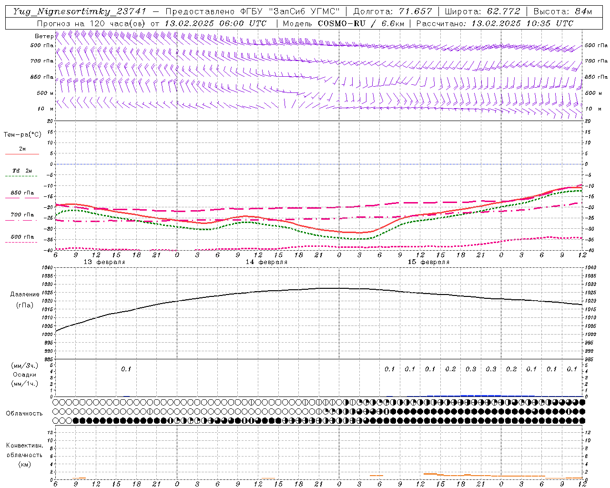Click the right-side 500 м wind level label

[592, 93]
